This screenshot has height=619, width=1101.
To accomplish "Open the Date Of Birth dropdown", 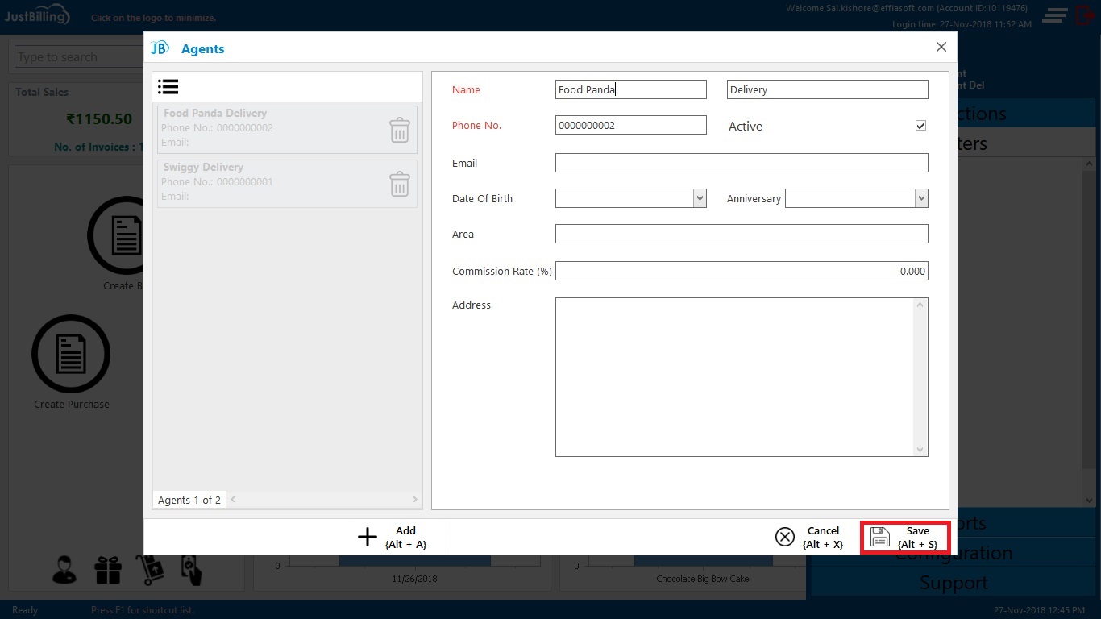I will (700, 198).
